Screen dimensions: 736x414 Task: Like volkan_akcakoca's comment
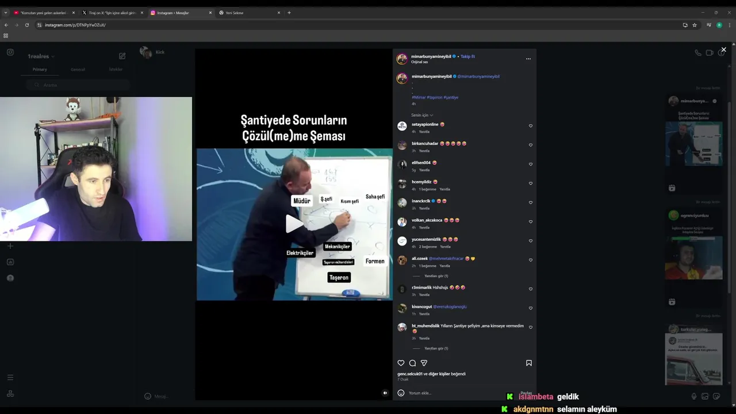point(530,221)
